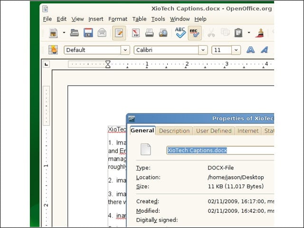This screenshot has height=228, width=304.
Task: Click the Print printer icon
Action: [x=150, y=33]
